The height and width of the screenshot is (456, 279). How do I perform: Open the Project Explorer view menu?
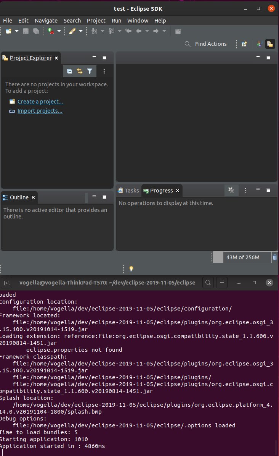point(104,71)
